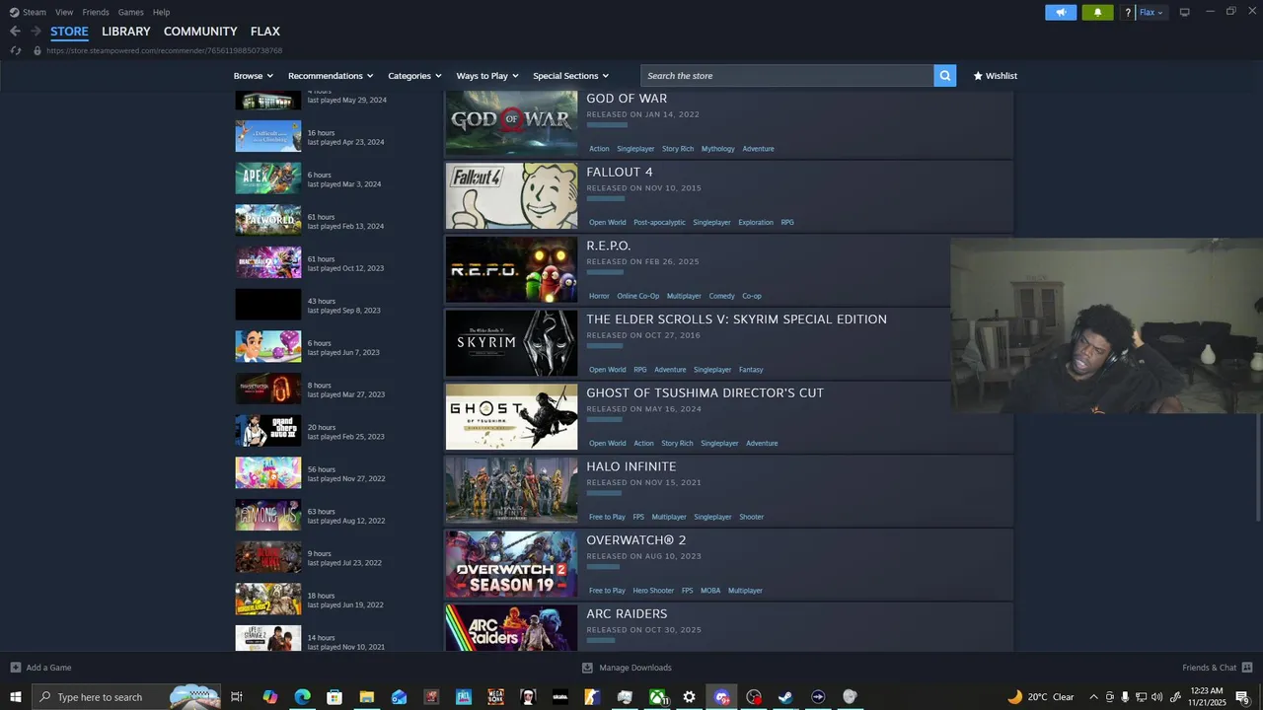This screenshot has width=1263, height=710.
Task: Reload the store page with refresh icon
Action: [x=15, y=50]
